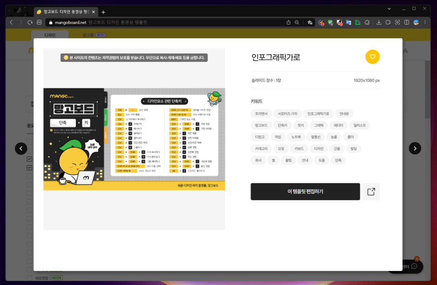Viewport: 437px width, 285px height.
Task: Open the green plus-frame extension icon
Action: [357, 23]
